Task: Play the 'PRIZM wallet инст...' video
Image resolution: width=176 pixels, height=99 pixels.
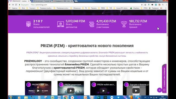Action: pyautogui.click(x=103, y=91)
